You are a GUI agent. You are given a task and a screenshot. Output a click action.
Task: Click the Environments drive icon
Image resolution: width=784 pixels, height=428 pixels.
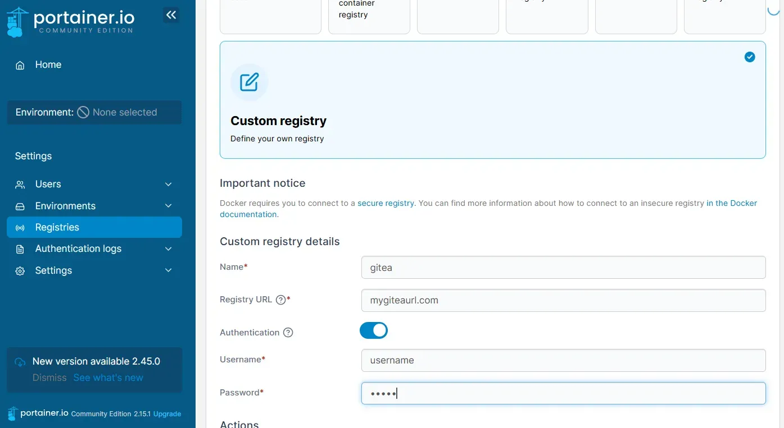click(20, 206)
